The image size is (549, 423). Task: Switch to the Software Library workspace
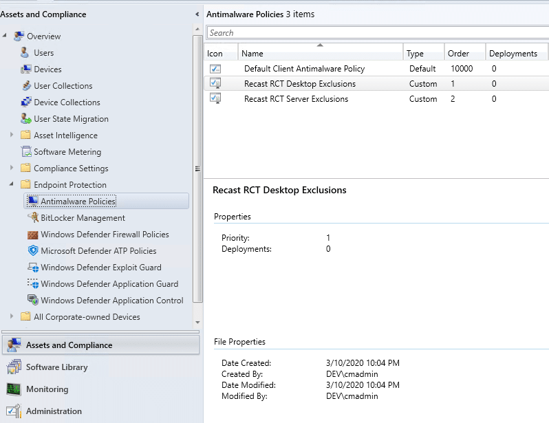[56, 367]
